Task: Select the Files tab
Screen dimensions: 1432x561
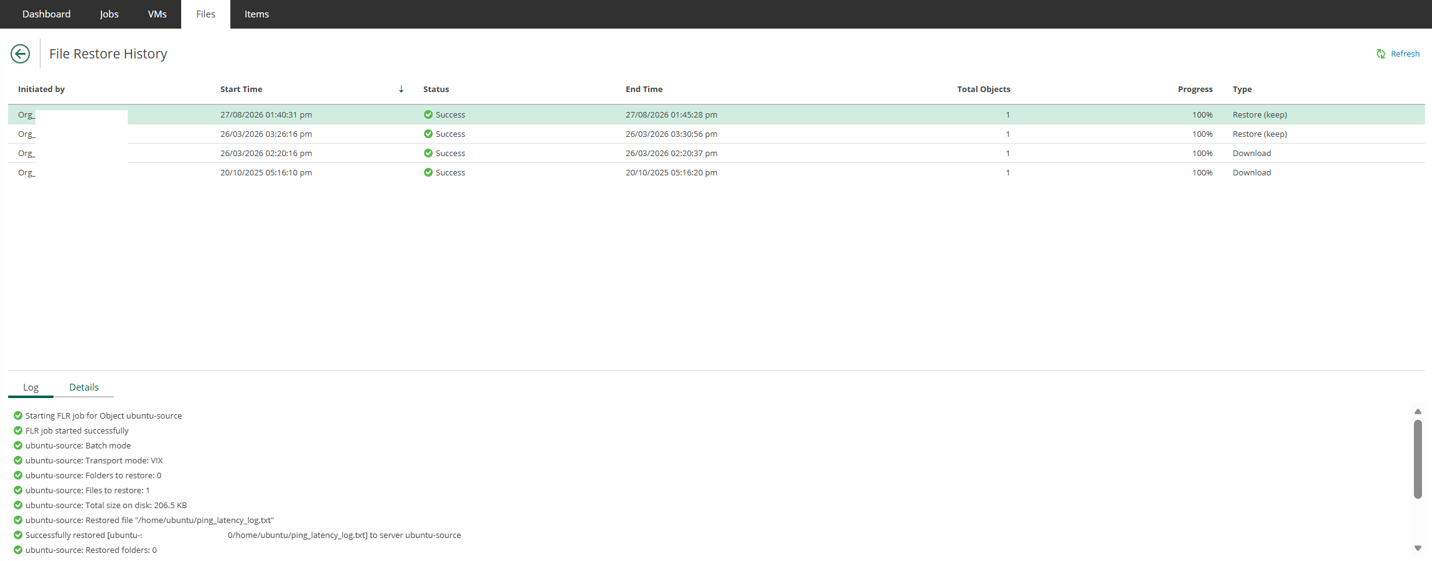Action: (x=205, y=14)
